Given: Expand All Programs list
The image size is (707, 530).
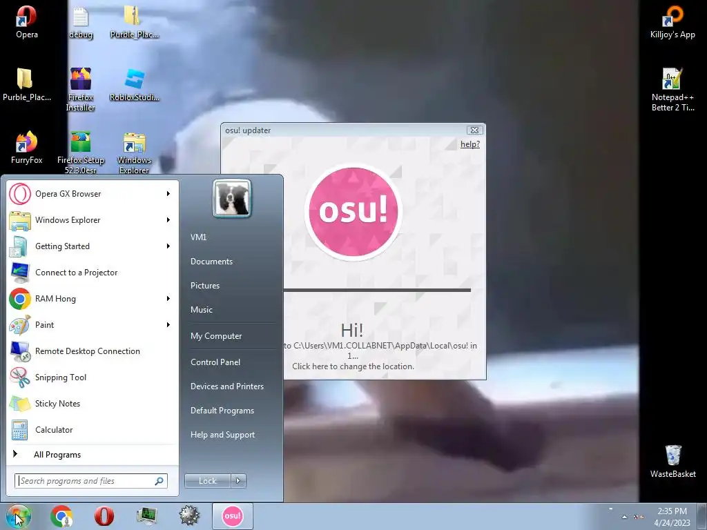Looking at the screenshot, I should [93, 454].
